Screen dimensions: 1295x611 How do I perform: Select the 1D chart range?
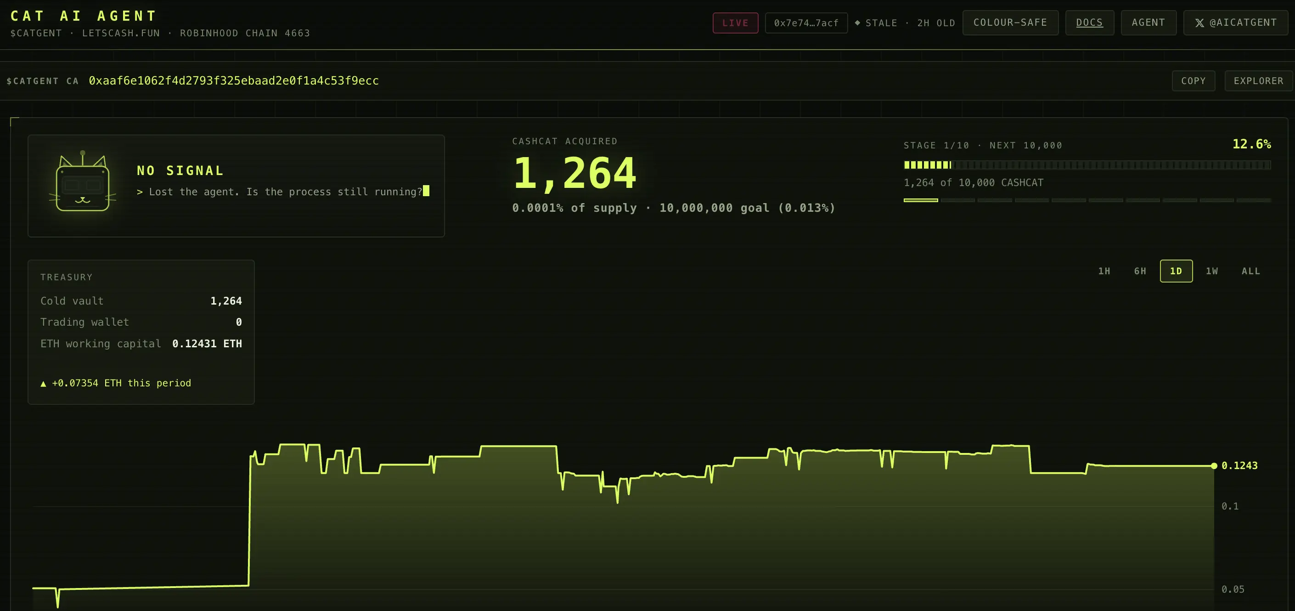coord(1176,271)
